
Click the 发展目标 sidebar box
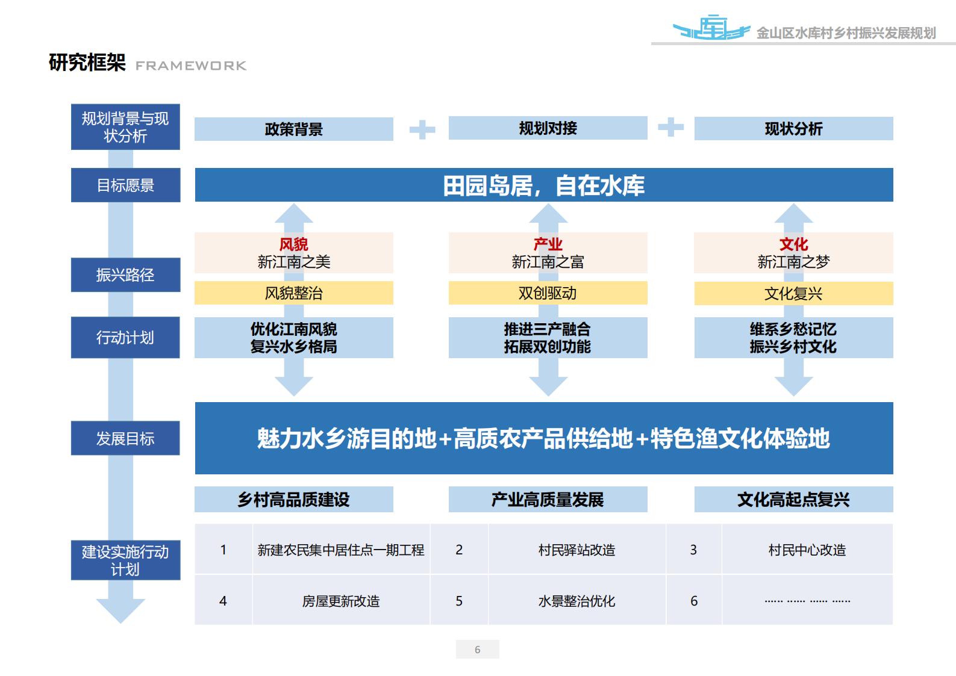[x=125, y=438]
